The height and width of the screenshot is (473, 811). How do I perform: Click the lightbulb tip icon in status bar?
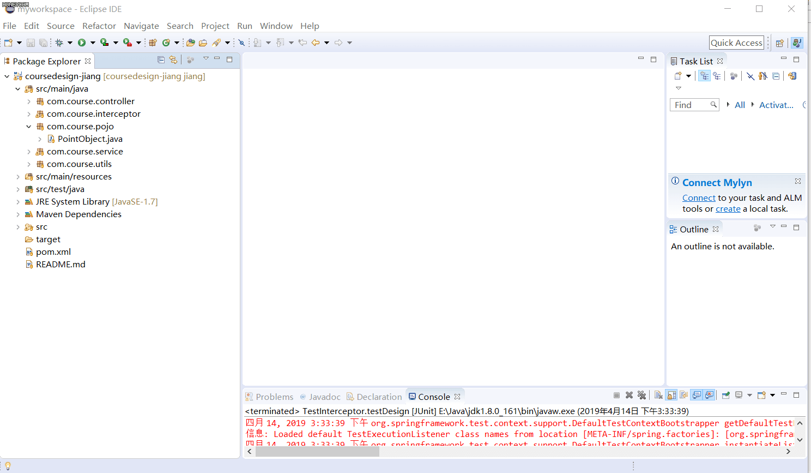pos(8,466)
